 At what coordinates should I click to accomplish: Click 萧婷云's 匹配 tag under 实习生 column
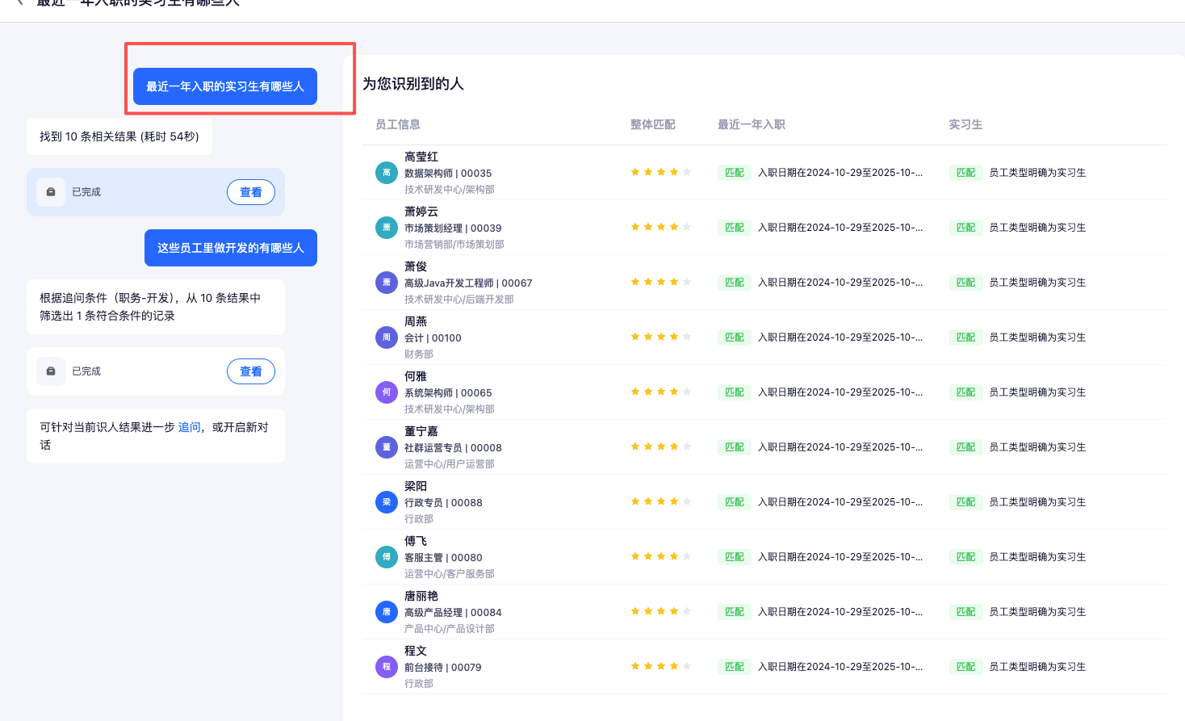[x=965, y=228]
